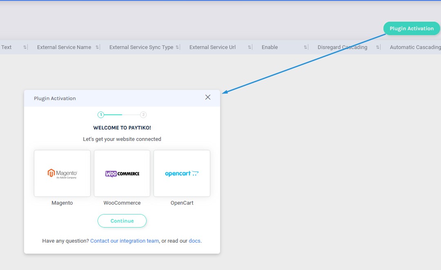Select the OpenCart logo card
Image resolution: width=441 pixels, height=270 pixels.
tap(182, 173)
